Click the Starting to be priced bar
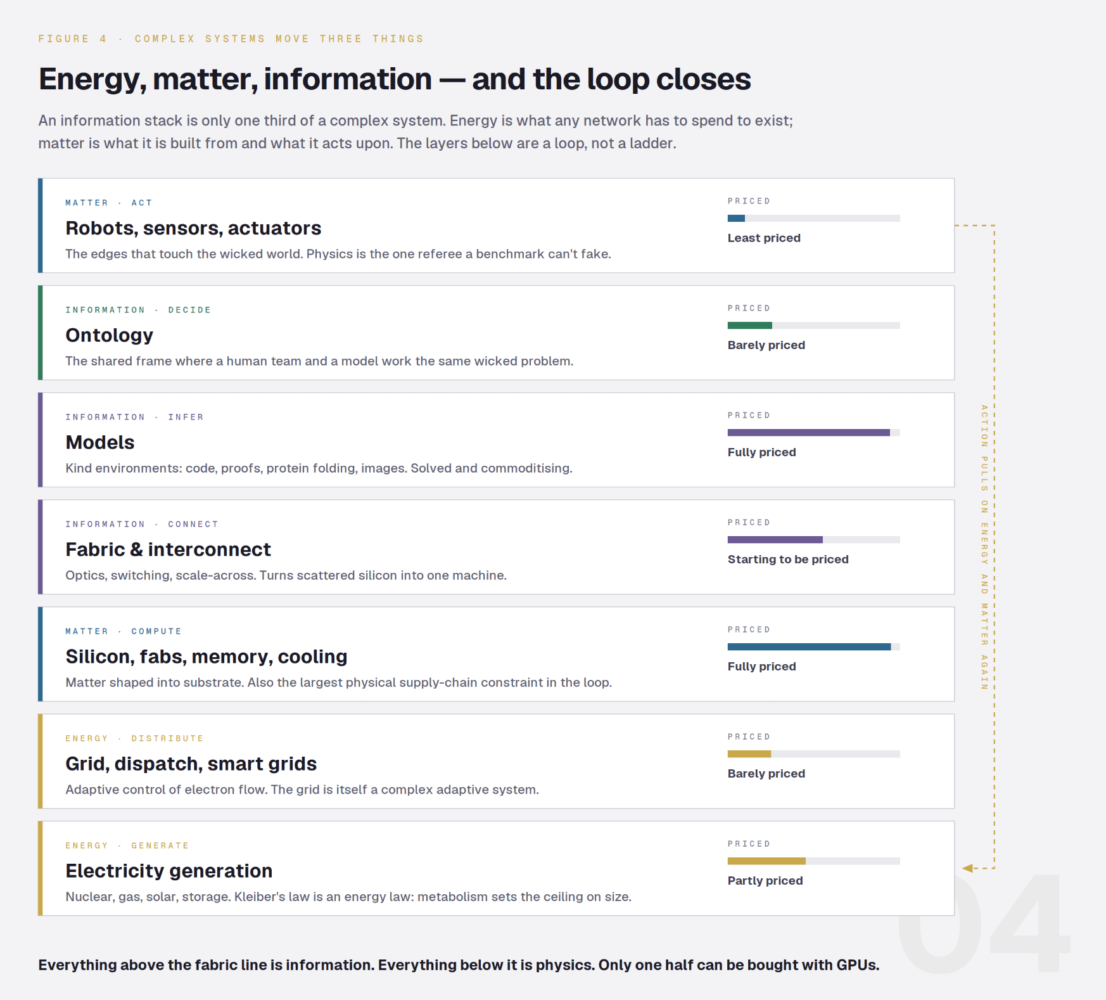This screenshot has width=1106, height=1000. [813, 539]
